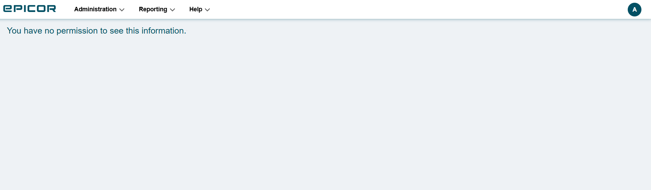Click the Epicor logo

pyautogui.click(x=30, y=9)
